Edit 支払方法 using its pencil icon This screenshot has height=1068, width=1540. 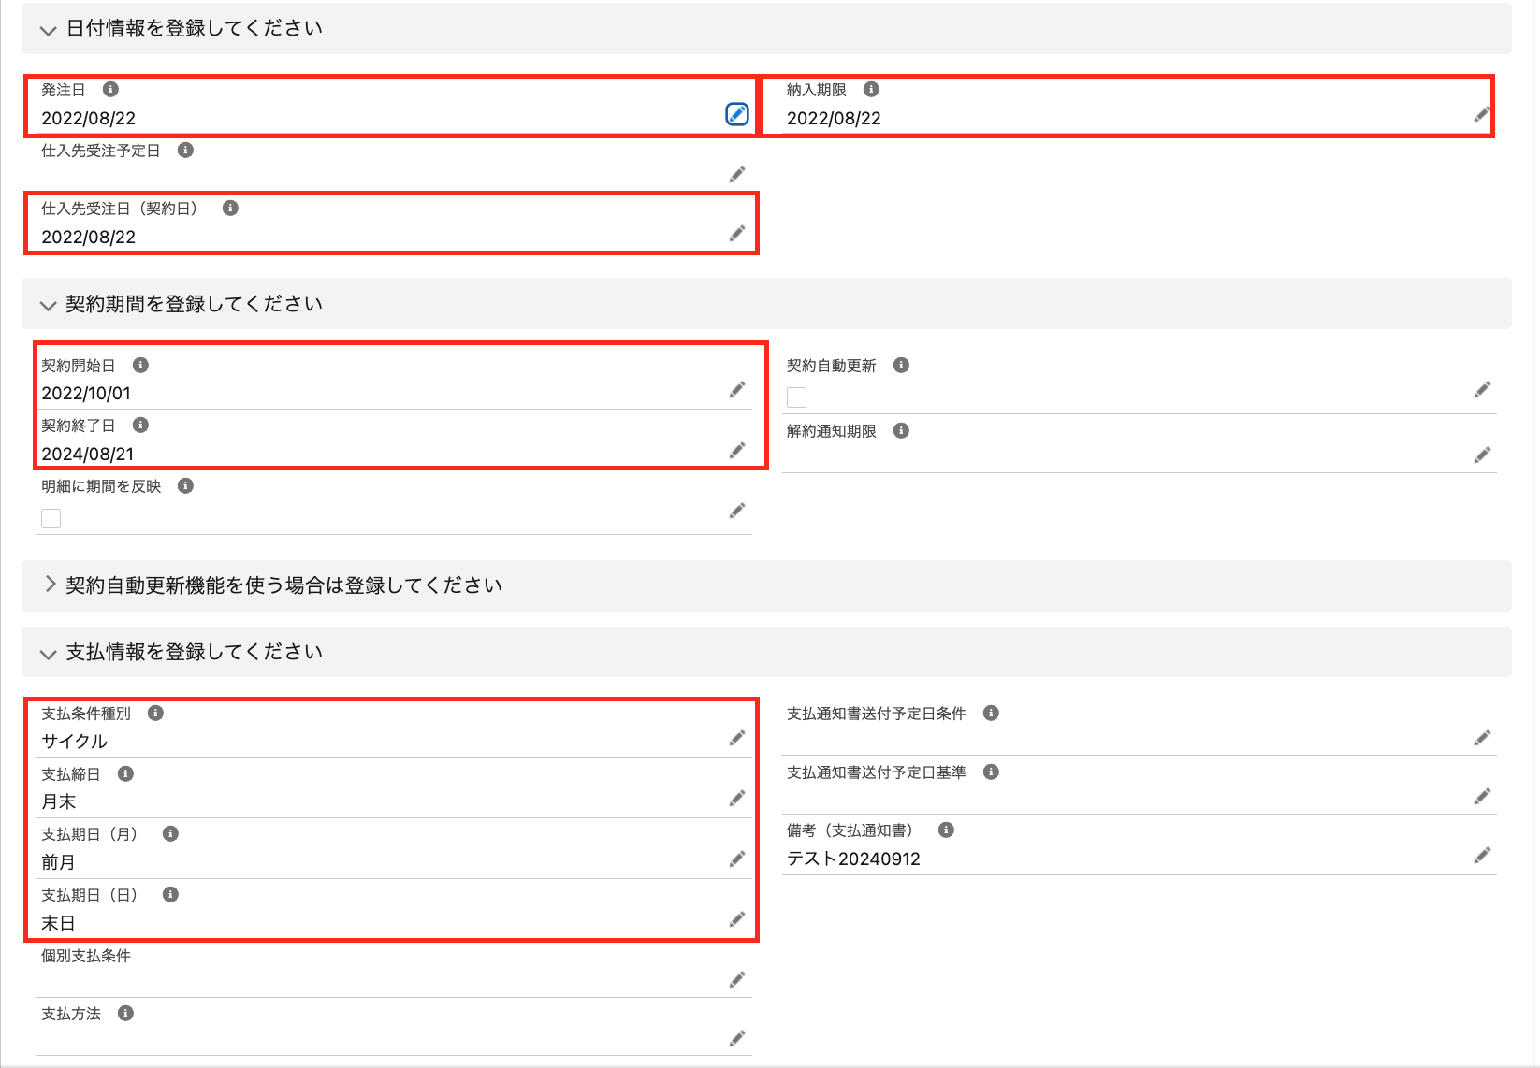click(737, 1038)
